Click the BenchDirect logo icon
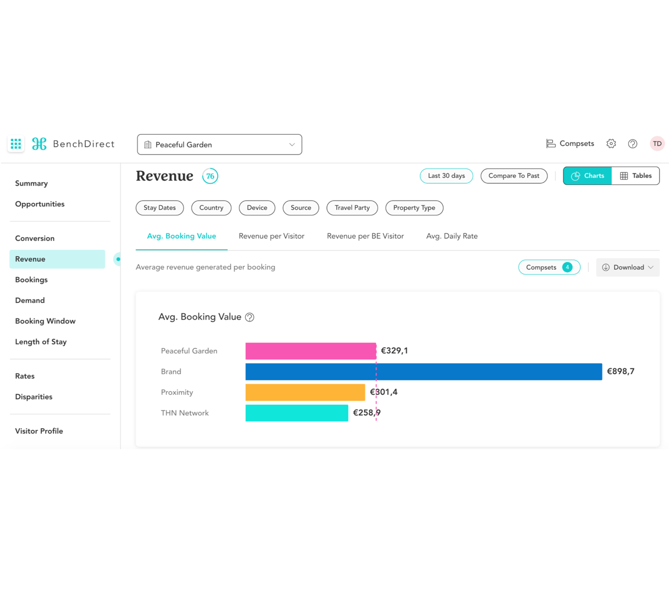The width and height of the screenshot is (669, 597). (x=39, y=144)
